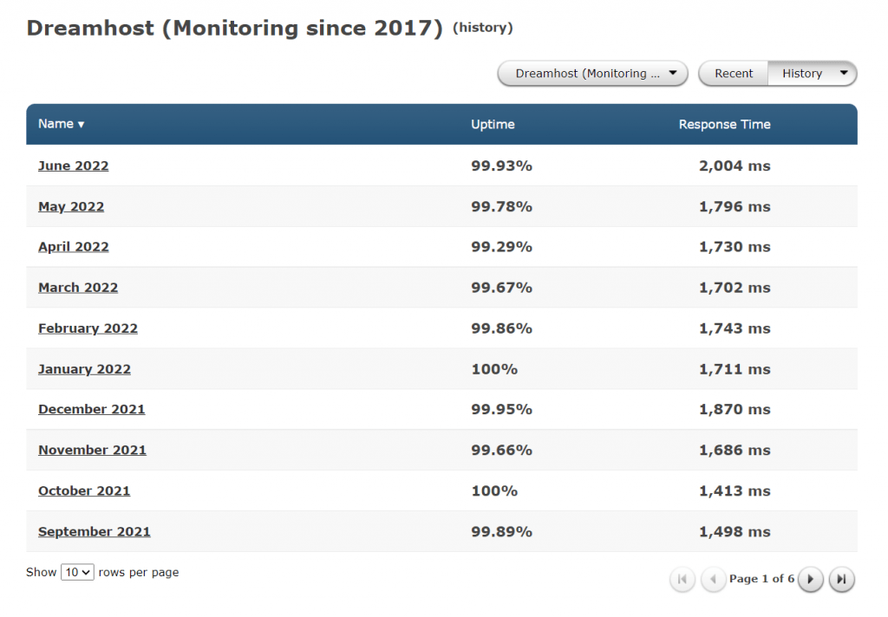This screenshot has height=617, width=888.
Task: Select the 1,870 ms response time
Action: tap(735, 409)
